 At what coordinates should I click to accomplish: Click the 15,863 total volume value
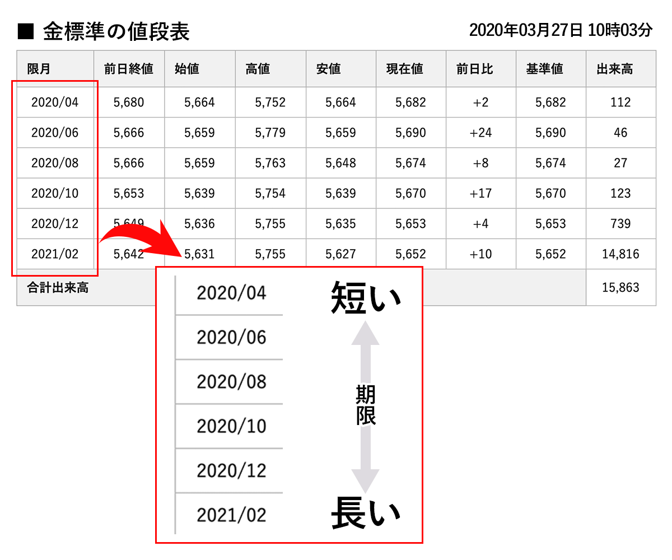coord(620,288)
